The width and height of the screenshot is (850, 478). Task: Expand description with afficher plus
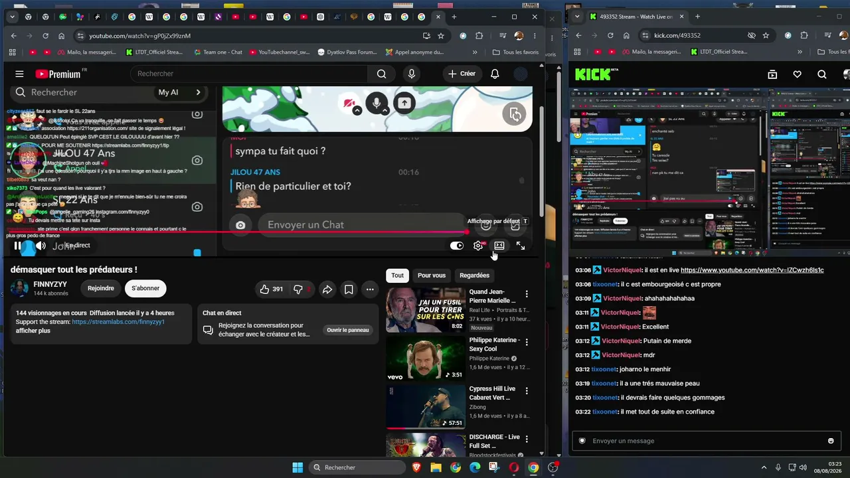(33, 331)
